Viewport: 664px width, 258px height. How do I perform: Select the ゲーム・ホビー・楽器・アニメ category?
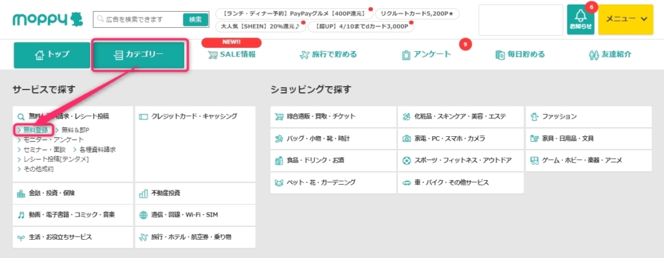[x=589, y=161]
